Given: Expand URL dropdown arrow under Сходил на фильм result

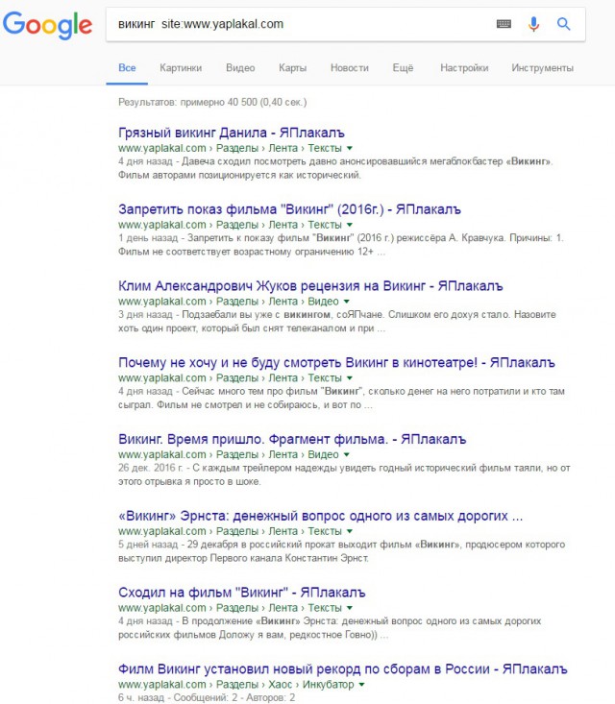Looking at the screenshot, I should 350,608.
